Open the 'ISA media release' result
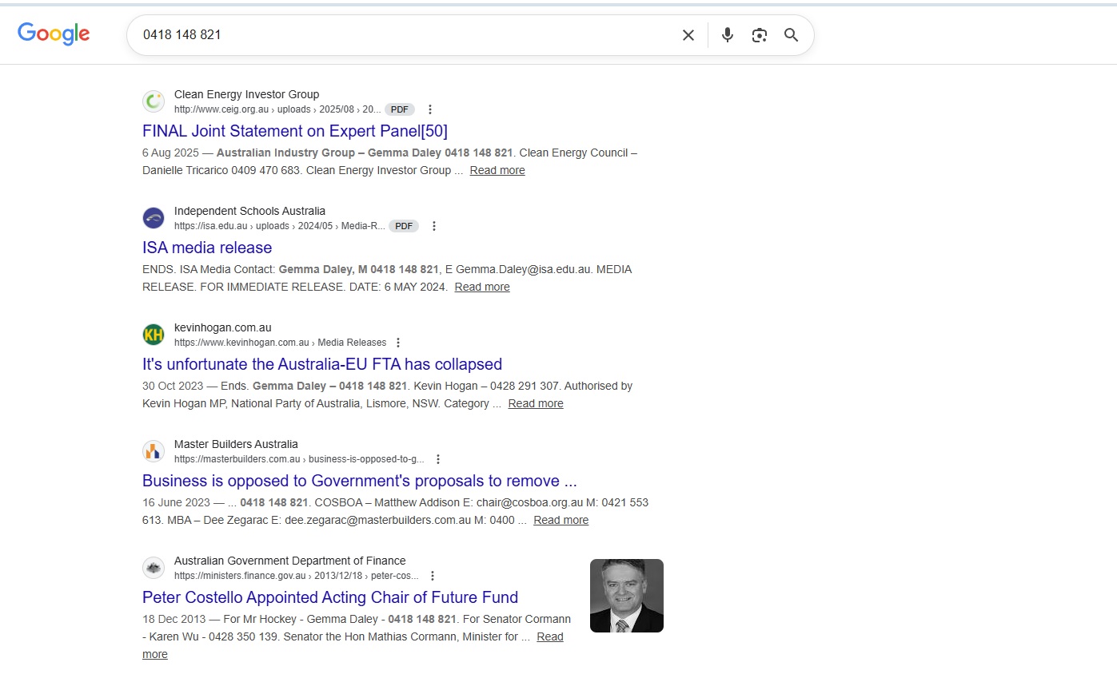The image size is (1117, 678). [207, 248]
